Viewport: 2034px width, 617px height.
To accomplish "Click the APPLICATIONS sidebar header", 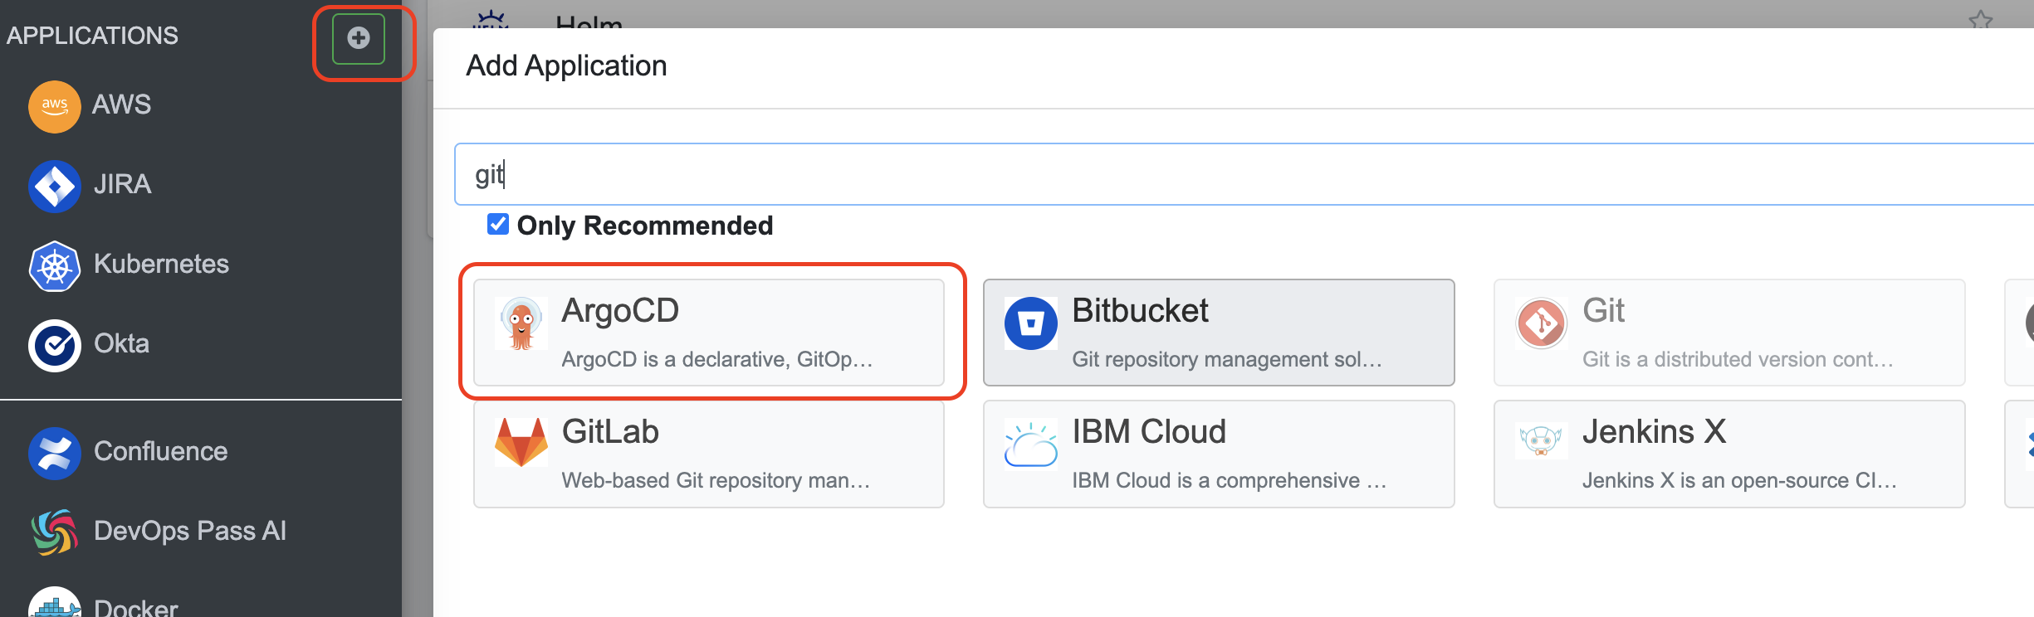I will coord(92,36).
